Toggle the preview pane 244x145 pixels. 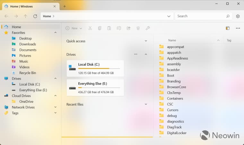click(x=228, y=28)
